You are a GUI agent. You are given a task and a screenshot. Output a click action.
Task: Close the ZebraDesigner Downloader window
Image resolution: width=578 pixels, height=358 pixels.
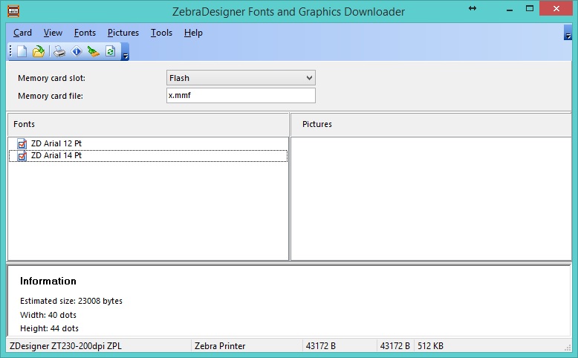point(556,8)
